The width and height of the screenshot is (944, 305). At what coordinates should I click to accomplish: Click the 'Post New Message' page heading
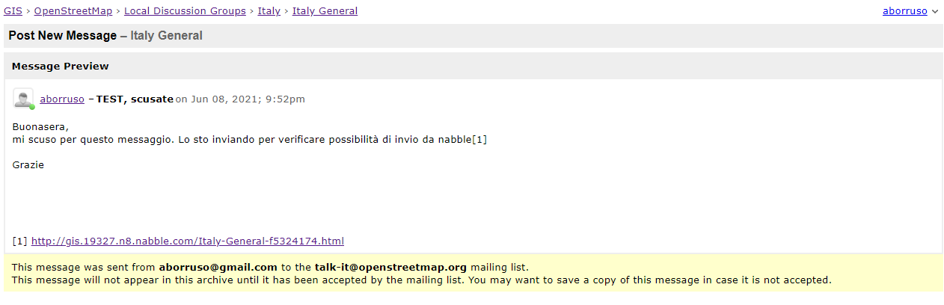[63, 36]
